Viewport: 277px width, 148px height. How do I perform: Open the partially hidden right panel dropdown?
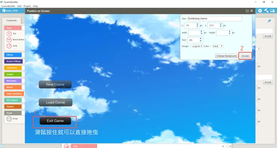[258, 49]
